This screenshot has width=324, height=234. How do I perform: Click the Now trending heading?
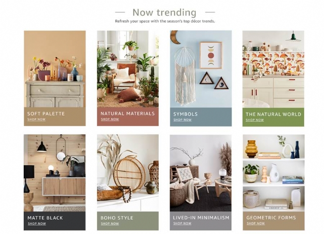164,12
